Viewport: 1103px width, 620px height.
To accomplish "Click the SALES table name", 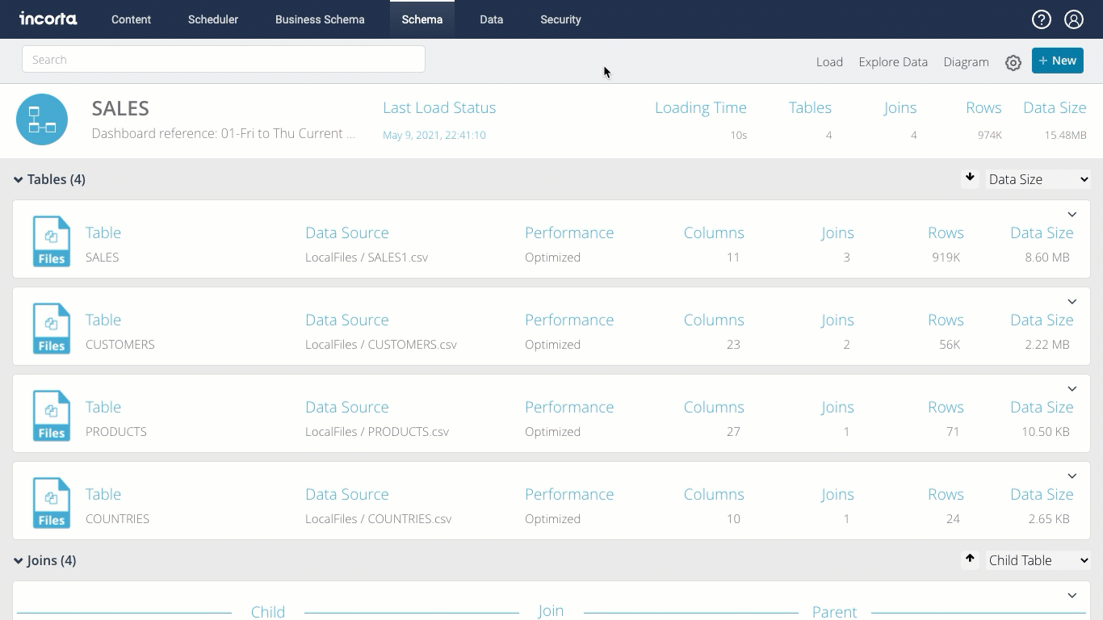I will coord(103,258).
